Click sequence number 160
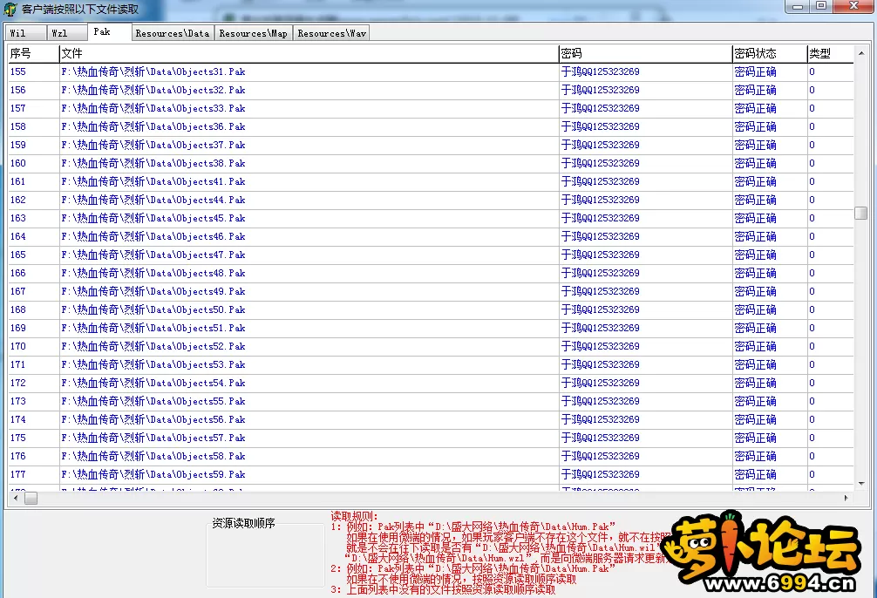 point(18,163)
